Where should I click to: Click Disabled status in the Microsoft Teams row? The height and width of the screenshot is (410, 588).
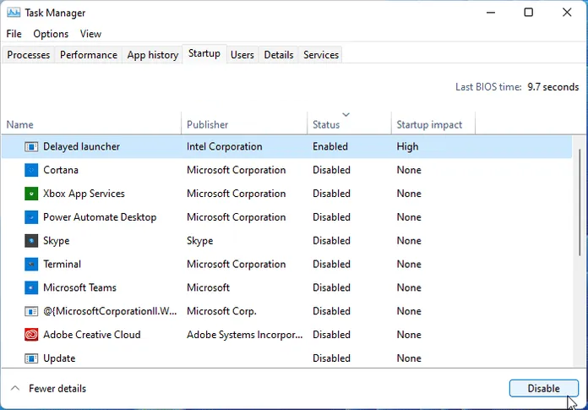click(x=331, y=287)
